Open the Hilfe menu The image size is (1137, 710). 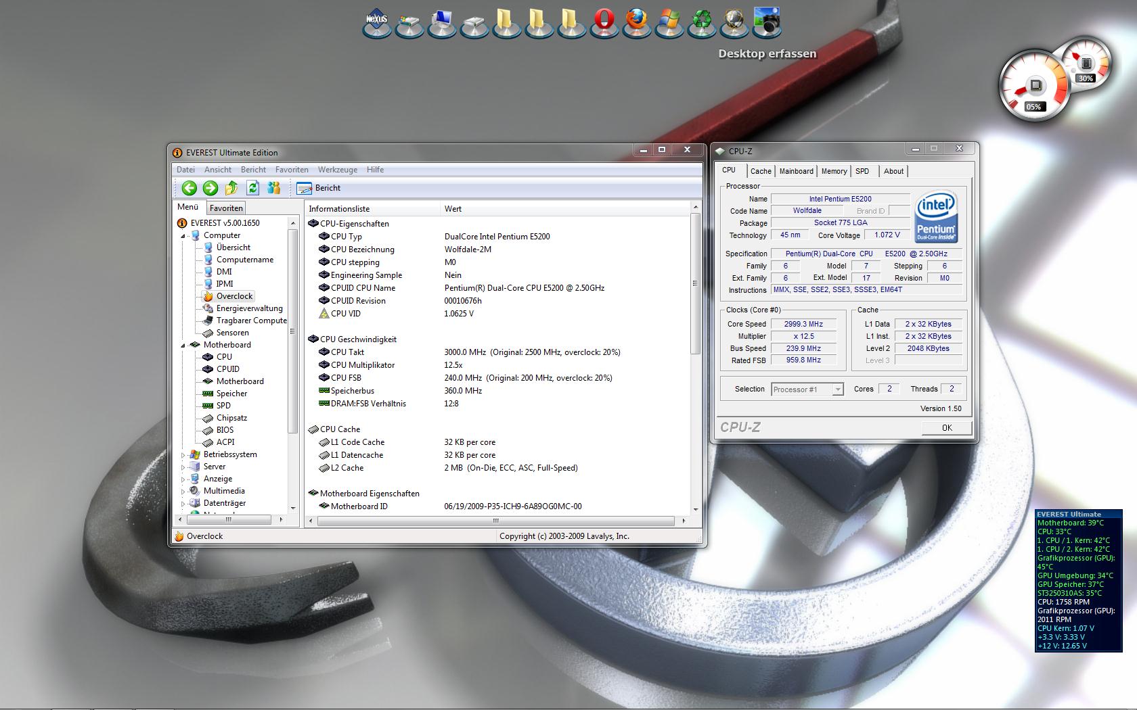click(x=375, y=170)
